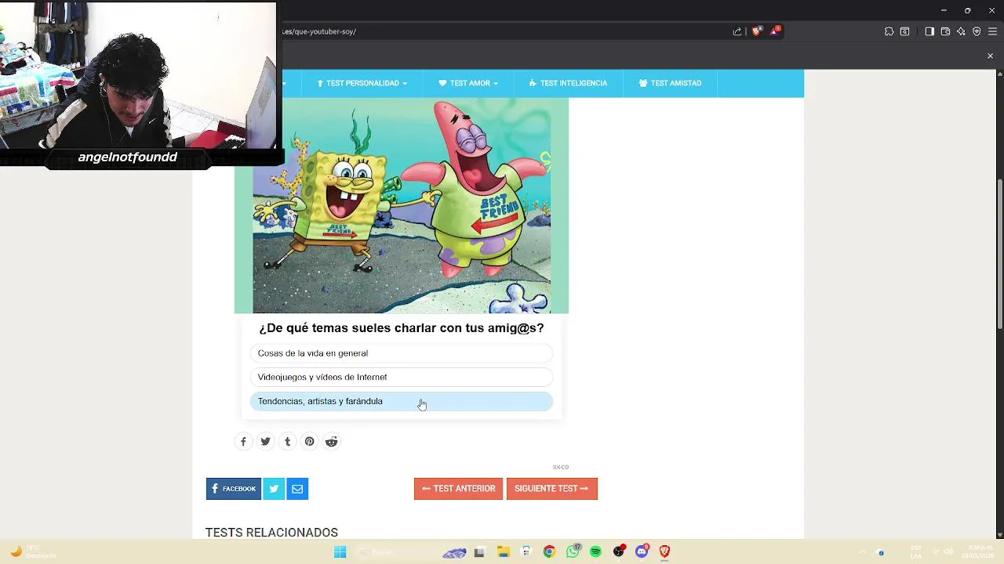Viewport: 1004px width, 564px height.
Task: Click the blue FACEBOOK share button
Action: (233, 489)
